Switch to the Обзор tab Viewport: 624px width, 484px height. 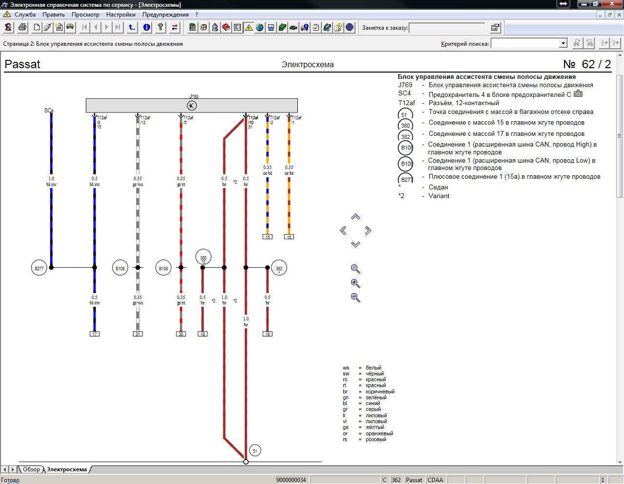click(31, 469)
